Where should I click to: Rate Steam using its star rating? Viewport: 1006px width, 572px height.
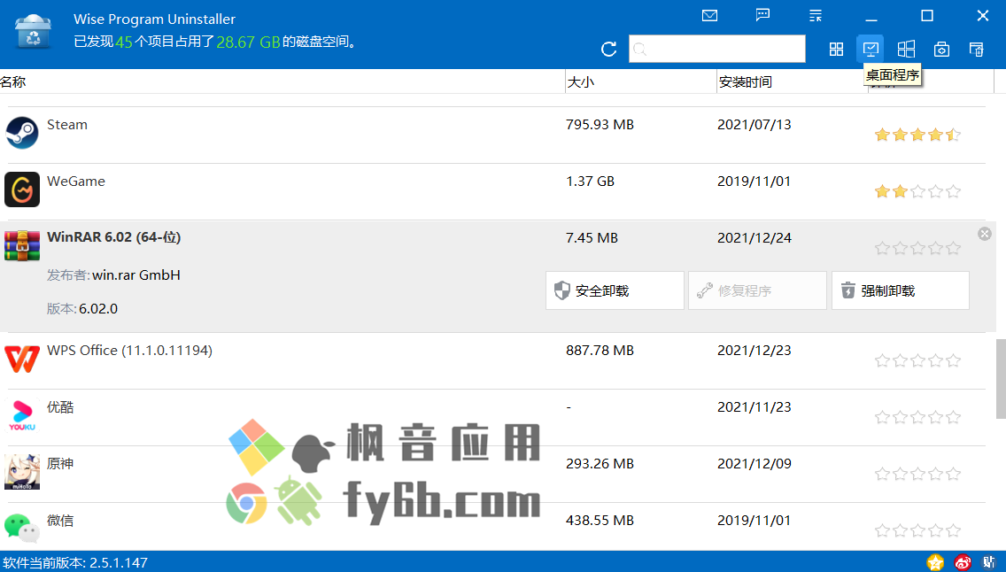point(917,135)
